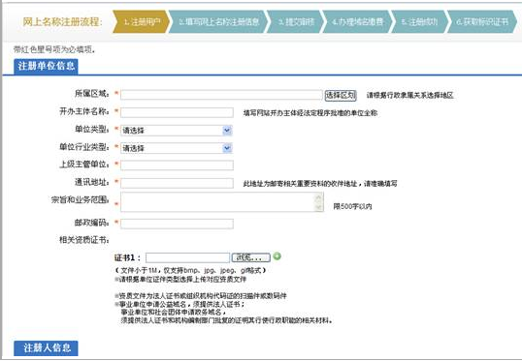The image size is (522, 361).
Task: Click the file format note mentioning bmp, jpg
Action: pyautogui.click(x=190, y=270)
